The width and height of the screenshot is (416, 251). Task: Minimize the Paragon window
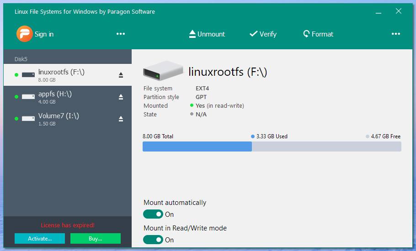tap(379, 12)
